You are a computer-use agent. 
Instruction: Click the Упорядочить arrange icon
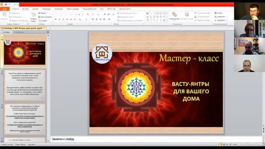(174, 14)
